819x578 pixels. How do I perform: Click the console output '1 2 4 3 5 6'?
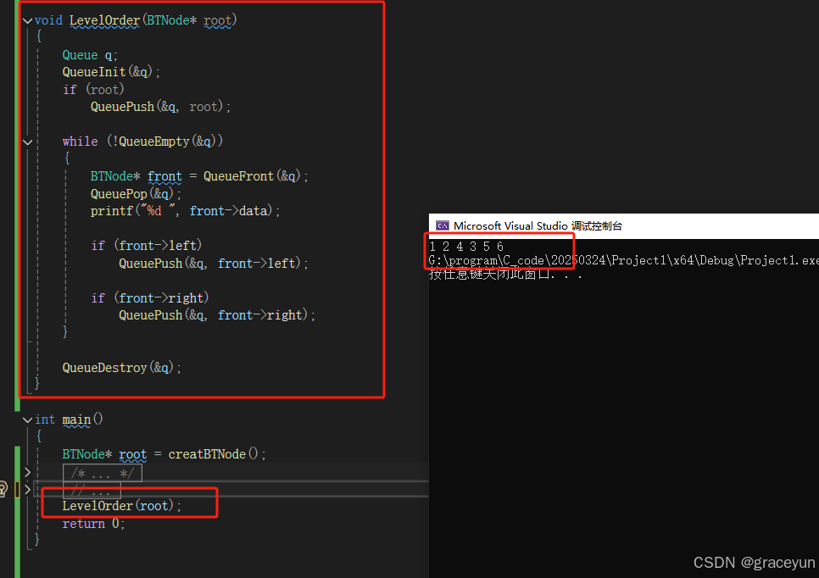click(466, 246)
